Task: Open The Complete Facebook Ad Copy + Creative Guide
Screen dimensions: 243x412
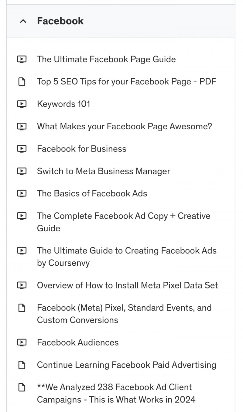Action: [x=124, y=222]
